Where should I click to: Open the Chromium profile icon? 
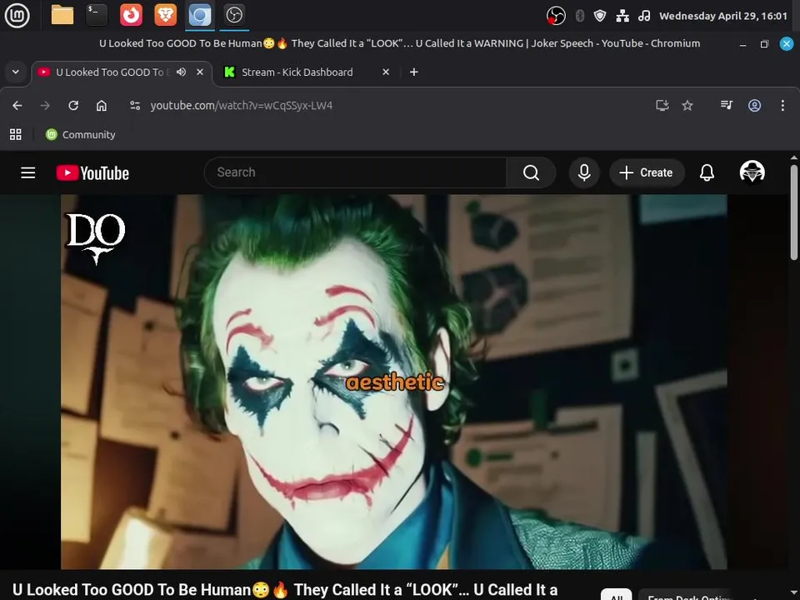tap(755, 106)
